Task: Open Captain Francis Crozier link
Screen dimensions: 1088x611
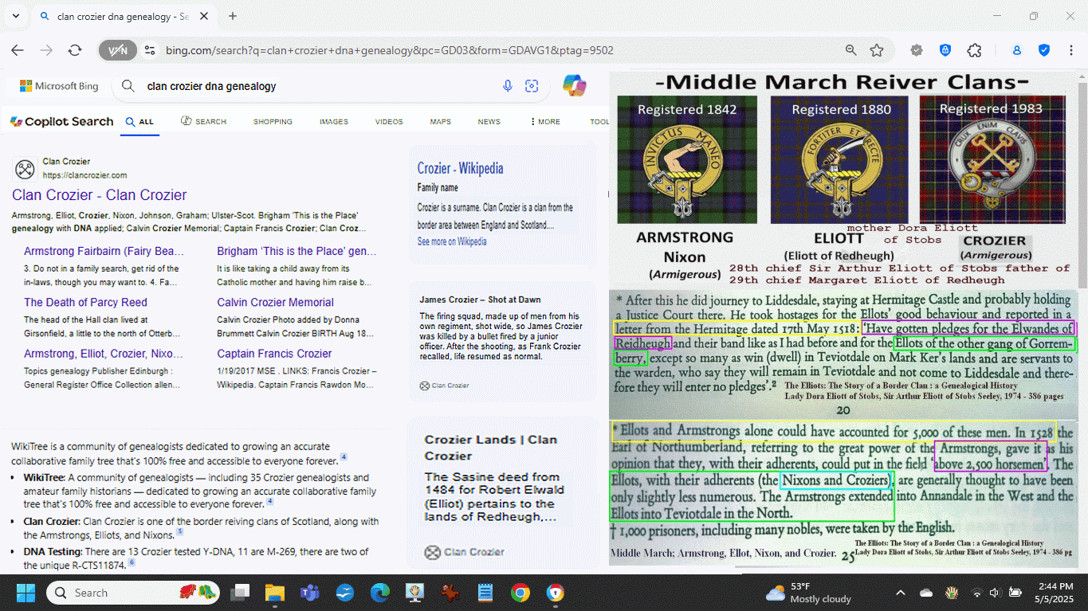Action: pos(274,354)
